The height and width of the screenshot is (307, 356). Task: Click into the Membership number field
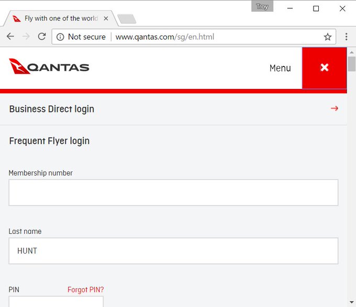pos(173,192)
